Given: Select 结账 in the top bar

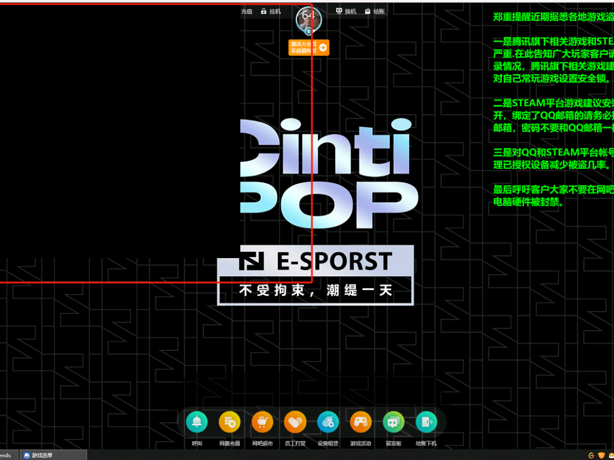Looking at the screenshot, I should point(375,11).
